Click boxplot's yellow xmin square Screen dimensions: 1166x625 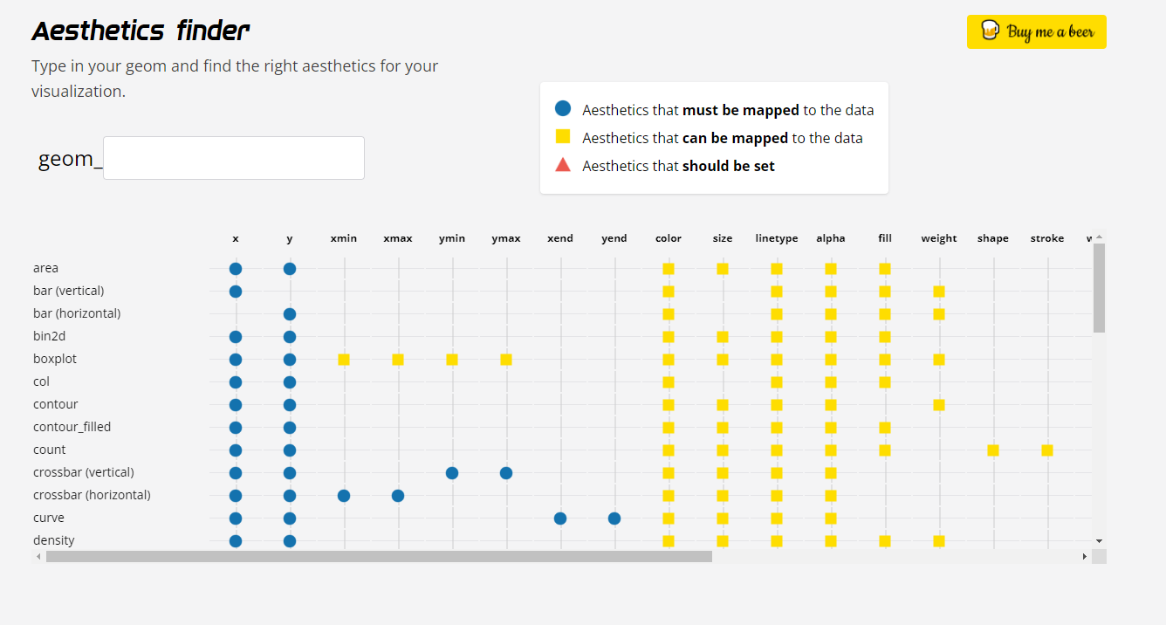pos(344,360)
